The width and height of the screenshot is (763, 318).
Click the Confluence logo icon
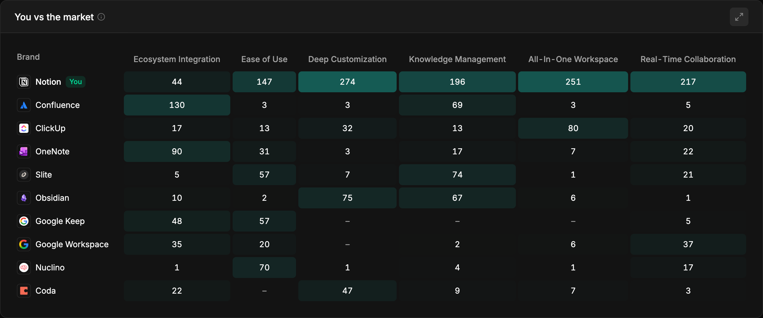[x=24, y=105]
